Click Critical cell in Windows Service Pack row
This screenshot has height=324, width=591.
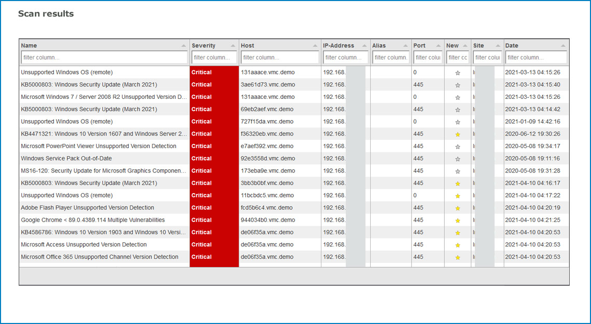pyautogui.click(x=214, y=158)
